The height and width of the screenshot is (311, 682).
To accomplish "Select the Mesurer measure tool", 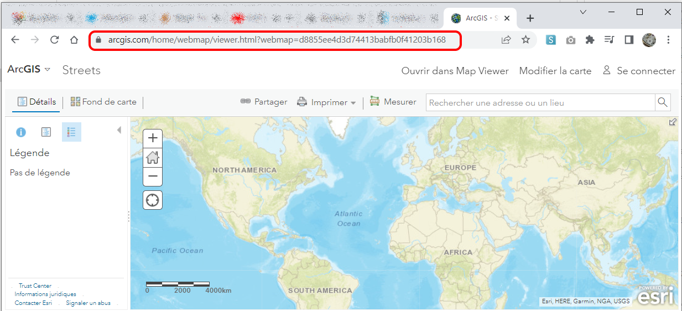I will click(x=393, y=102).
